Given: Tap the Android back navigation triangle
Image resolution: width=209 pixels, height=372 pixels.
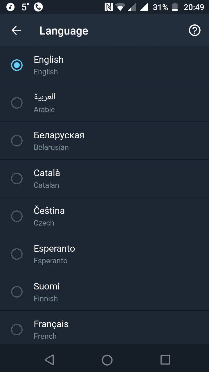Looking at the screenshot, I should tap(49, 360).
